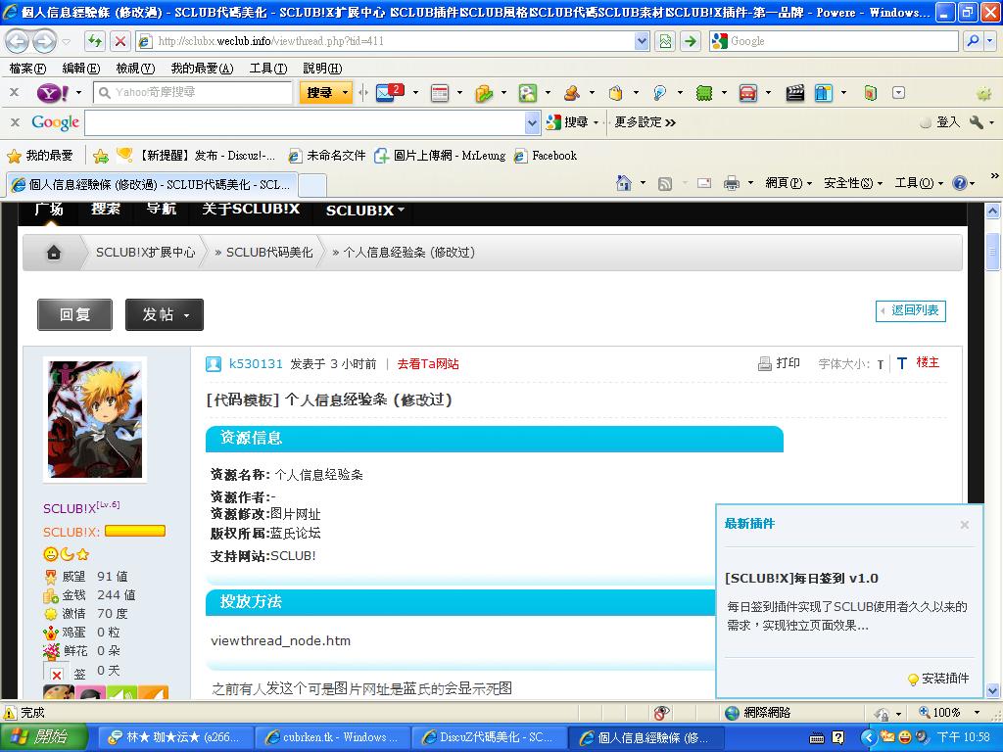The width and height of the screenshot is (1003, 752).
Task: Click the 返回列表 link
Action: coord(910,310)
